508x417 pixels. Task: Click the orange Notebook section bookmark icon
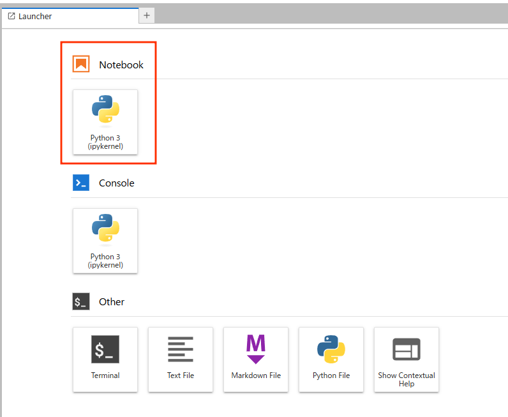[x=81, y=64]
